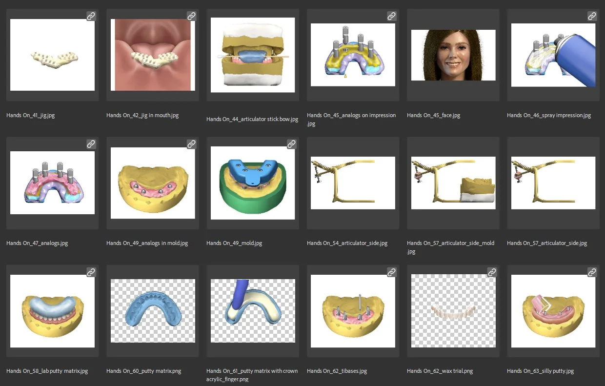Click the label 'Hands On_60_putty matrix.png'
605x386 pixels.
pos(143,371)
